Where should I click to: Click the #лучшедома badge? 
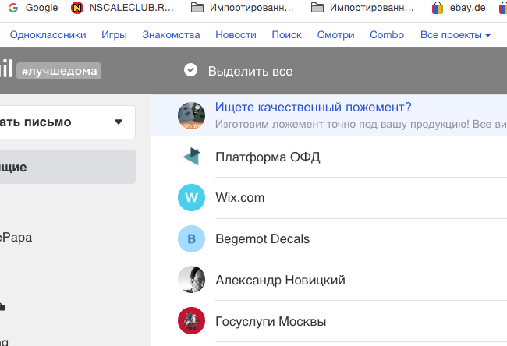(x=58, y=71)
